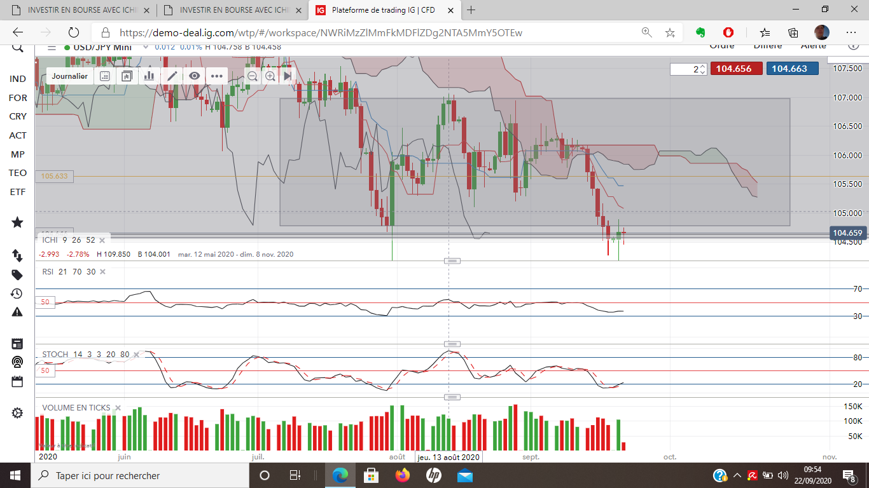
Task: Remove the RSI indicator with its X
Action: click(x=102, y=271)
